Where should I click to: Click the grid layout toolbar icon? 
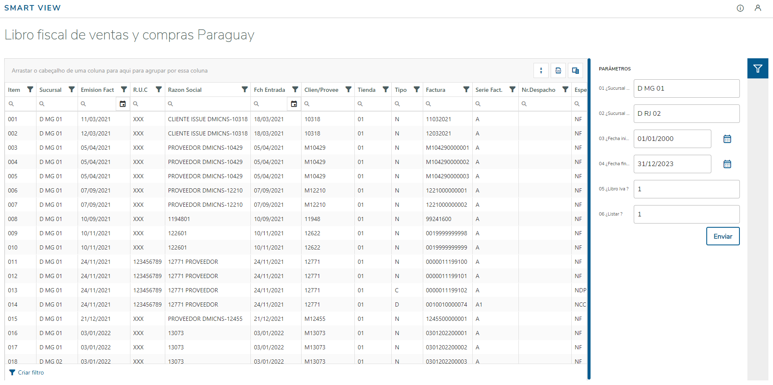575,70
